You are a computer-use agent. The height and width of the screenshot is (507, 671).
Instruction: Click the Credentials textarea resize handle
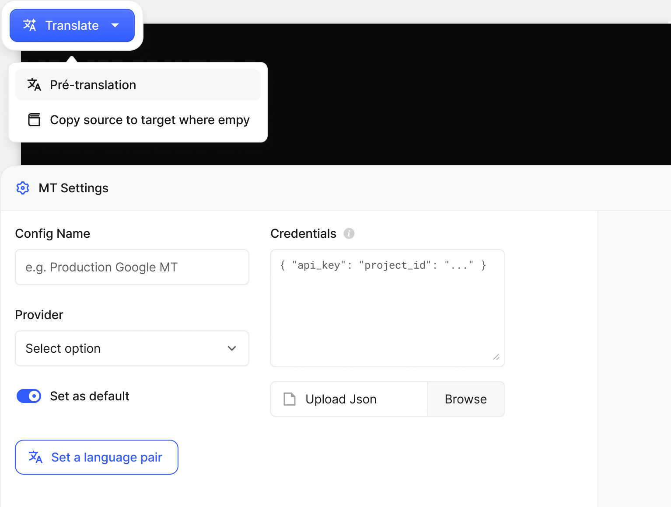pos(496,357)
